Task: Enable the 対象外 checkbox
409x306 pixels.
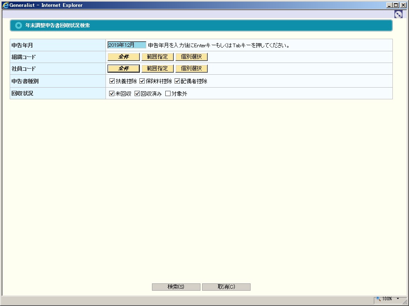Action: pyautogui.click(x=168, y=94)
